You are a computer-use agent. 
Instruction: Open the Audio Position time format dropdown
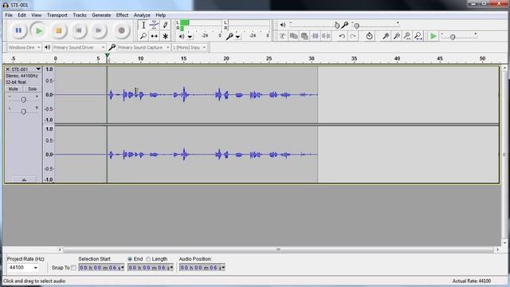(x=223, y=268)
